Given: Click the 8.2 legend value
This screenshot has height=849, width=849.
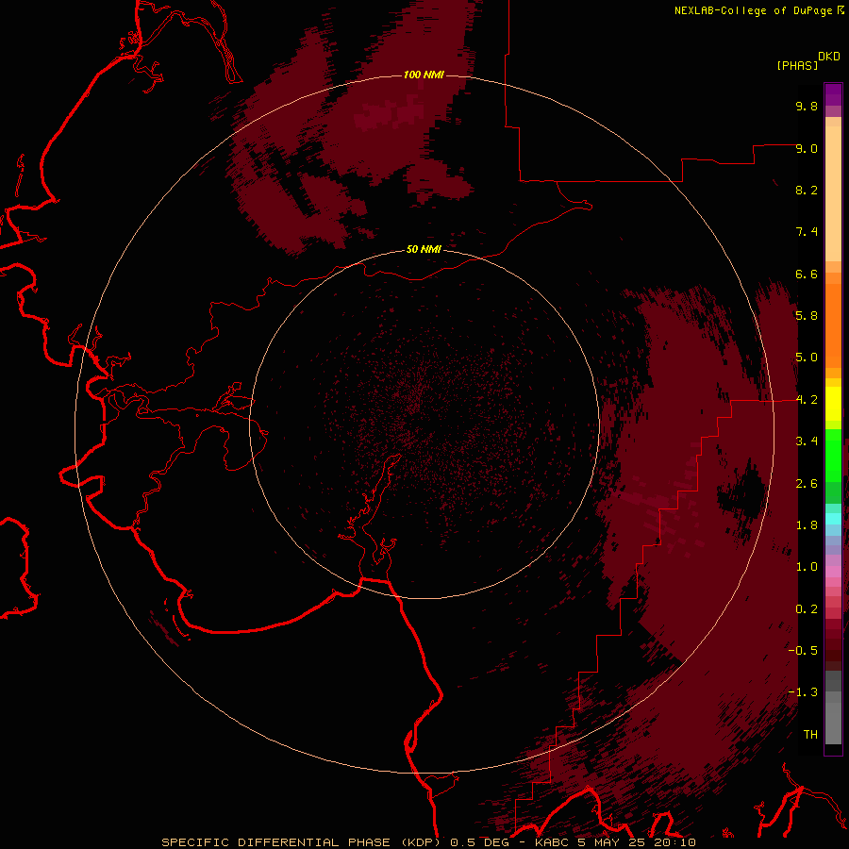Looking at the screenshot, I should click(x=807, y=190).
